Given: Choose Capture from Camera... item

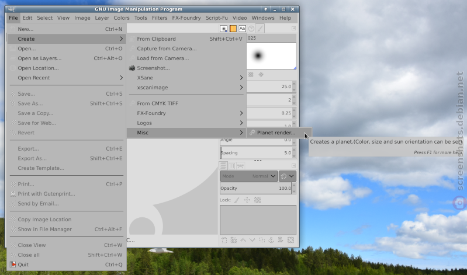Looking at the screenshot, I should (186, 48).
